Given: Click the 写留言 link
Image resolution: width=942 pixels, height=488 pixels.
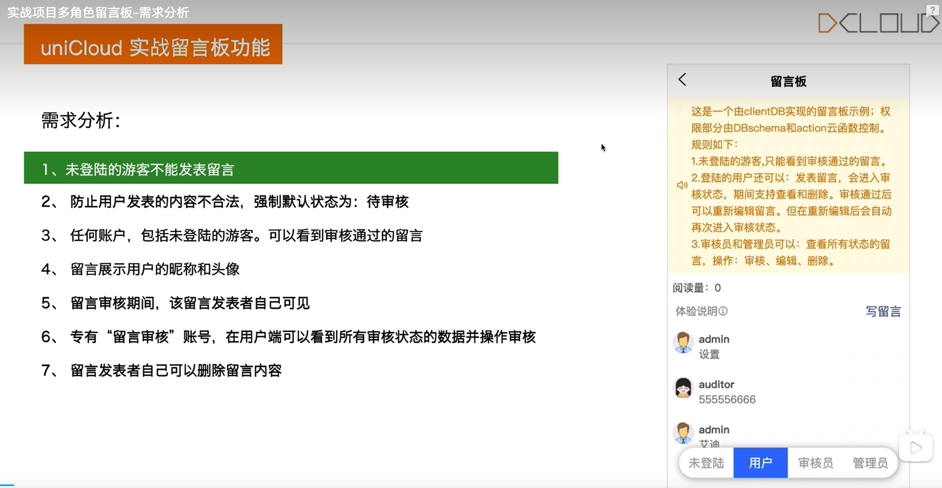Looking at the screenshot, I should 883,312.
